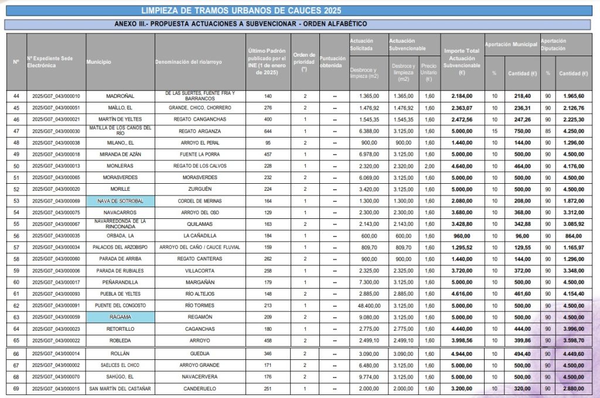Image resolution: width=600 pixels, height=398 pixels.
Task: Select highlighted RÁGAMA cell
Action: (x=120, y=317)
